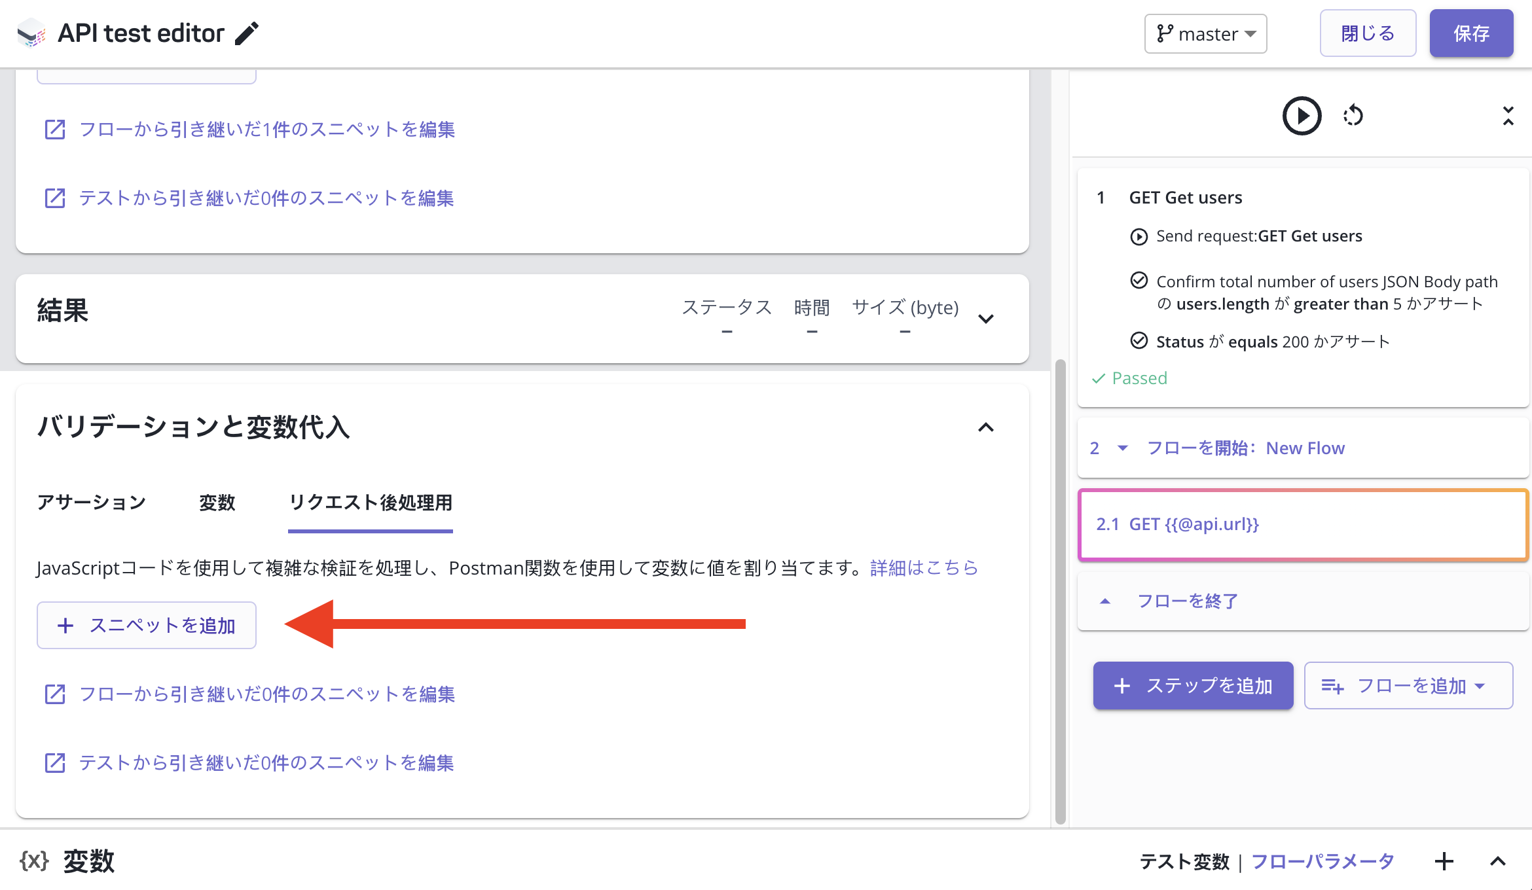The width and height of the screenshot is (1532, 890).
Task: Select step 2.1 GET {{@api.url}}
Action: click(1303, 524)
